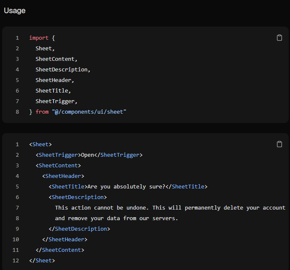Copy the import code block to clipboard
The width and height of the screenshot is (290, 270).
point(279,38)
